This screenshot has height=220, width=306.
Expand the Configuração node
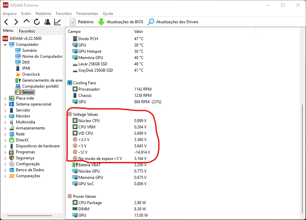pos(5,164)
